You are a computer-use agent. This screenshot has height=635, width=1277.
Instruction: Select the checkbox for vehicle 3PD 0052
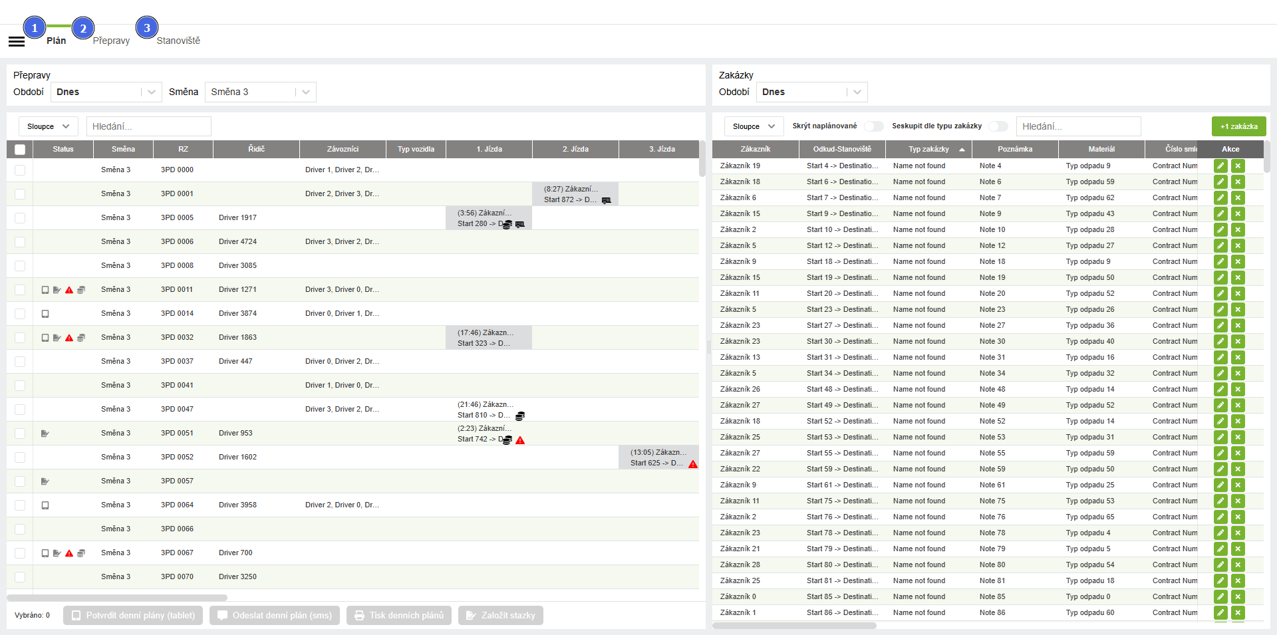click(20, 457)
